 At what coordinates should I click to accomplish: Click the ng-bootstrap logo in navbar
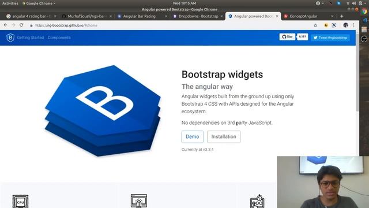(10, 38)
